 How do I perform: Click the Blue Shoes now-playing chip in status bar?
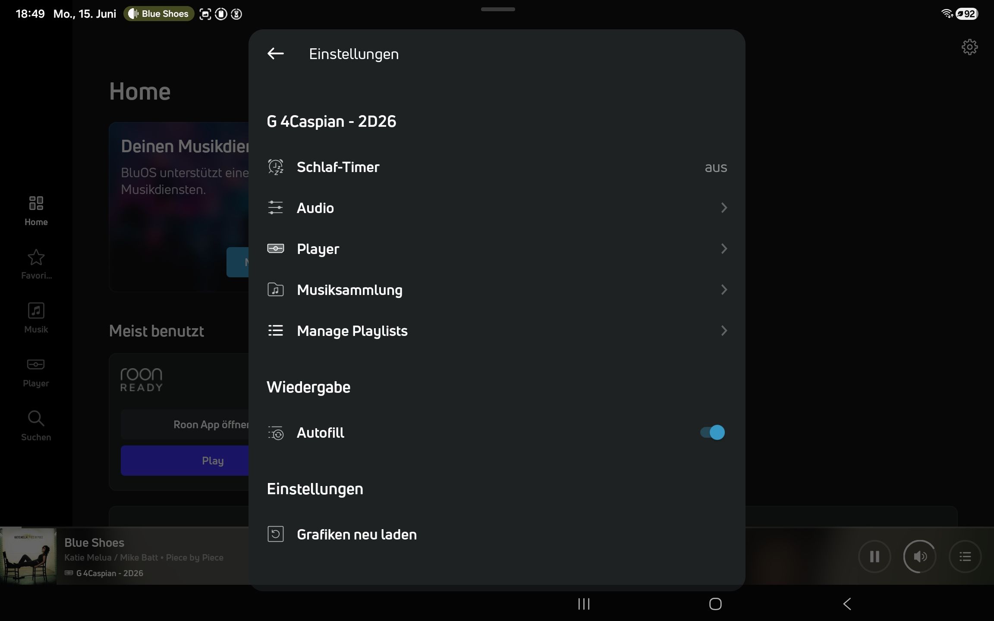click(x=159, y=14)
